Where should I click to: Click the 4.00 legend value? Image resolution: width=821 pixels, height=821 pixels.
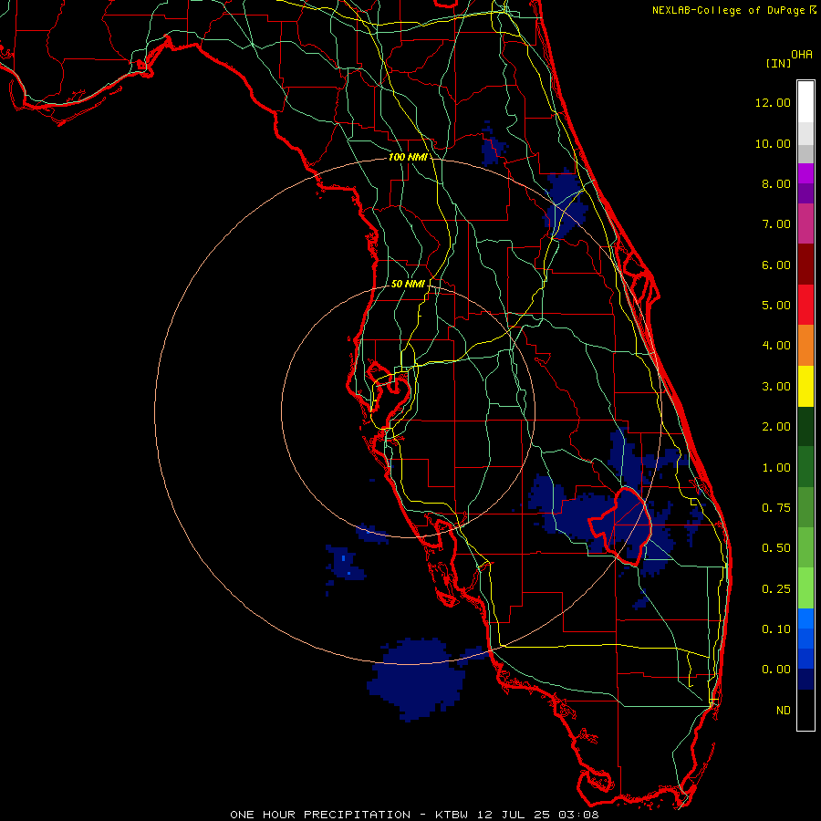point(776,346)
